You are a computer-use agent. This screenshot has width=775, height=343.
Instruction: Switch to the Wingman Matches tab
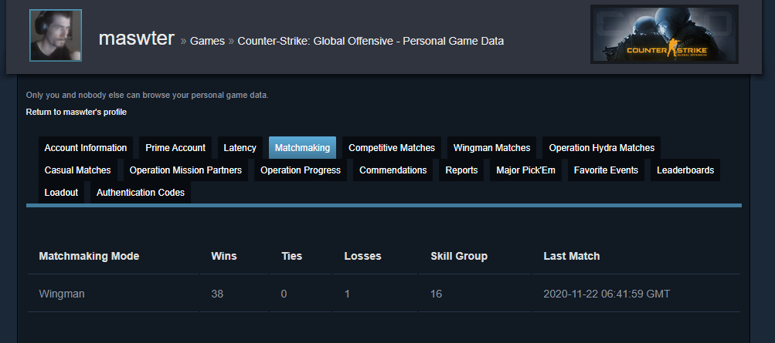(491, 148)
